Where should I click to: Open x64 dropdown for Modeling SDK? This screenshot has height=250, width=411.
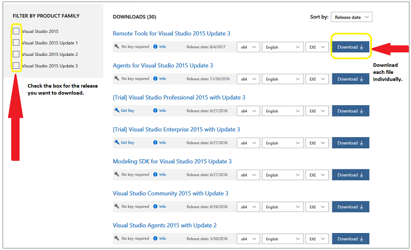[248, 175]
